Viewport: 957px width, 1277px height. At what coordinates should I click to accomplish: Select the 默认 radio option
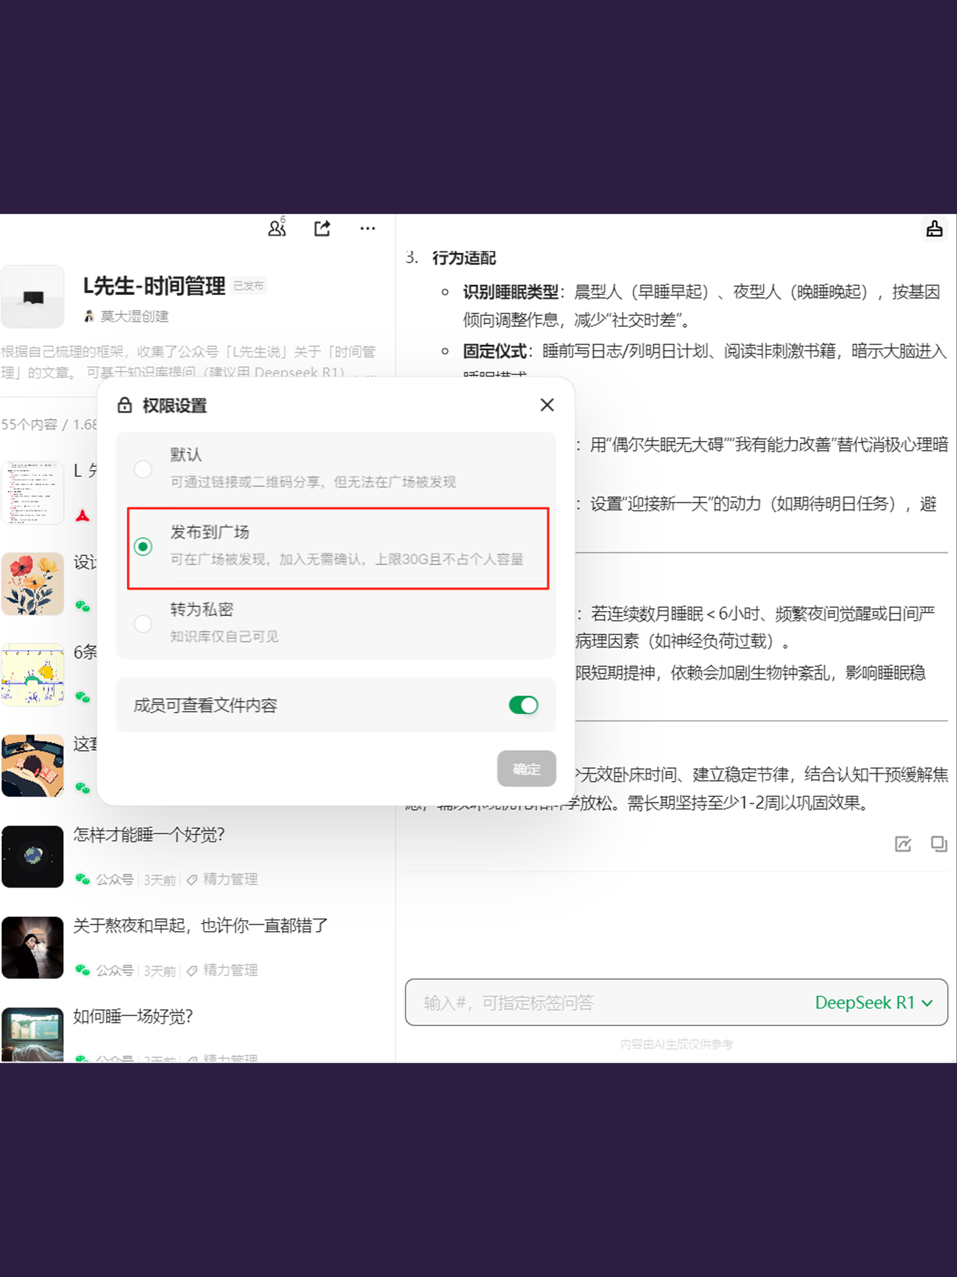(143, 469)
